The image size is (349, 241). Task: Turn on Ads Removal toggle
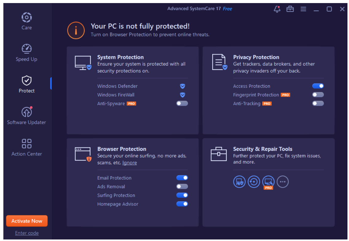tap(182, 186)
